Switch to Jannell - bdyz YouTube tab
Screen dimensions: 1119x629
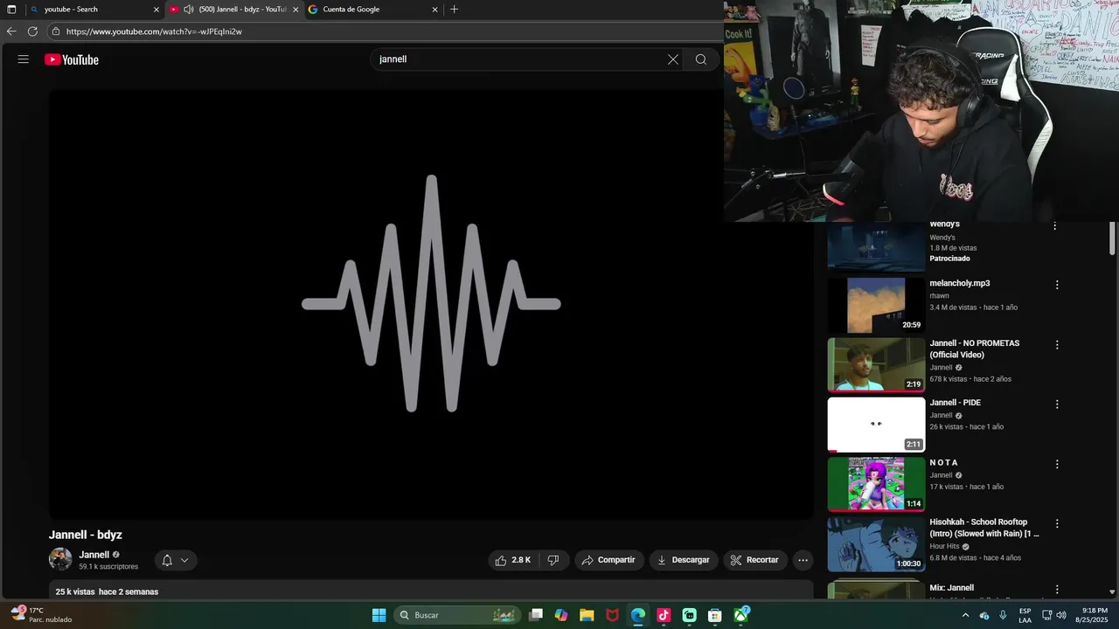pyautogui.click(x=234, y=10)
